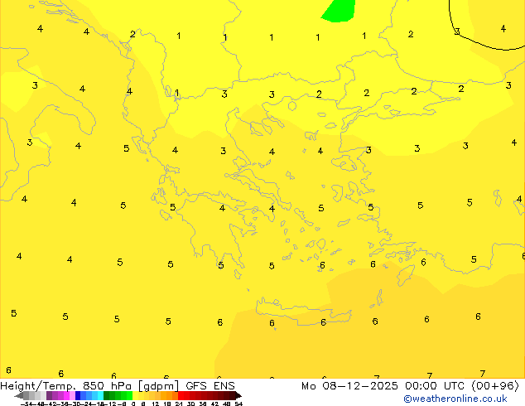
Task: Pick the bright magenta swatch in the legend
Action: point(66,395)
